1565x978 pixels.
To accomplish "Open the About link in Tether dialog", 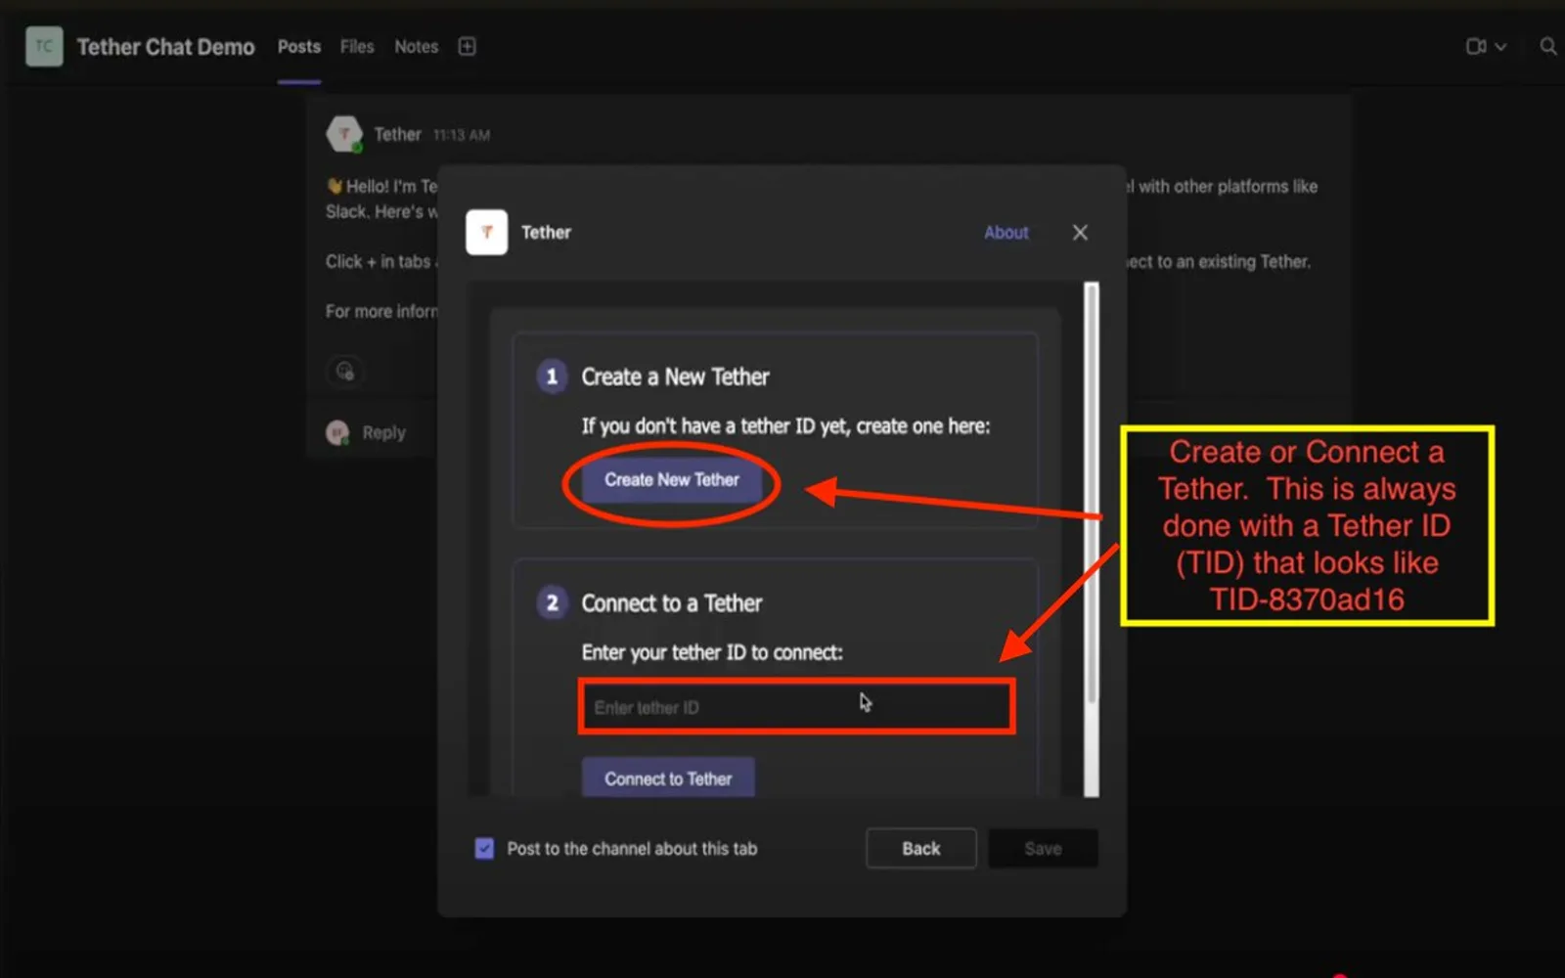I will click(x=1006, y=233).
